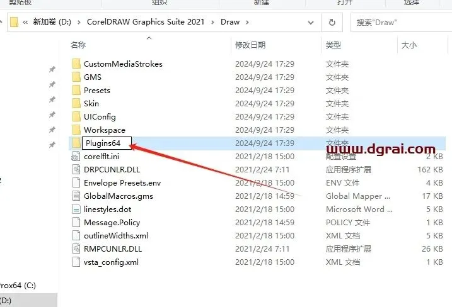Sort by 大小 column header

(409, 45)
